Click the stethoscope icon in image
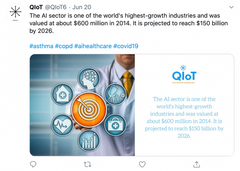This screenshot has height=171, width=240. (x=115, y=94)
